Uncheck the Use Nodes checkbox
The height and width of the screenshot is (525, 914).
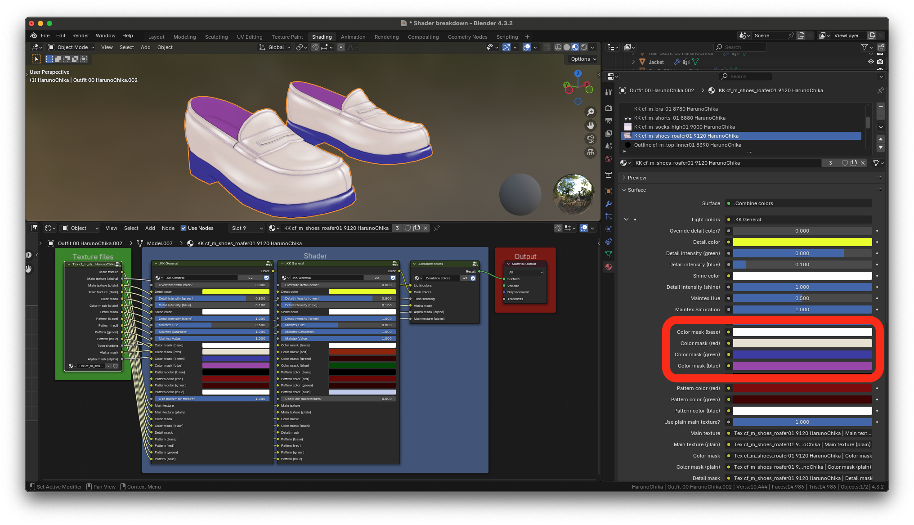pos(184,228)
